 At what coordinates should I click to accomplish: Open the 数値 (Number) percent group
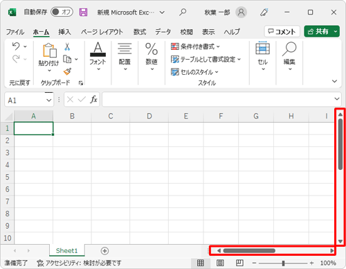click(152, 56)
